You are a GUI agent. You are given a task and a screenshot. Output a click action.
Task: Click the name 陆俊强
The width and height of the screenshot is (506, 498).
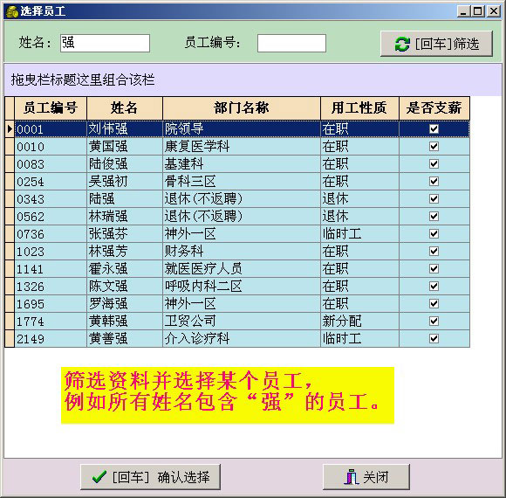[x=108, y=164]
